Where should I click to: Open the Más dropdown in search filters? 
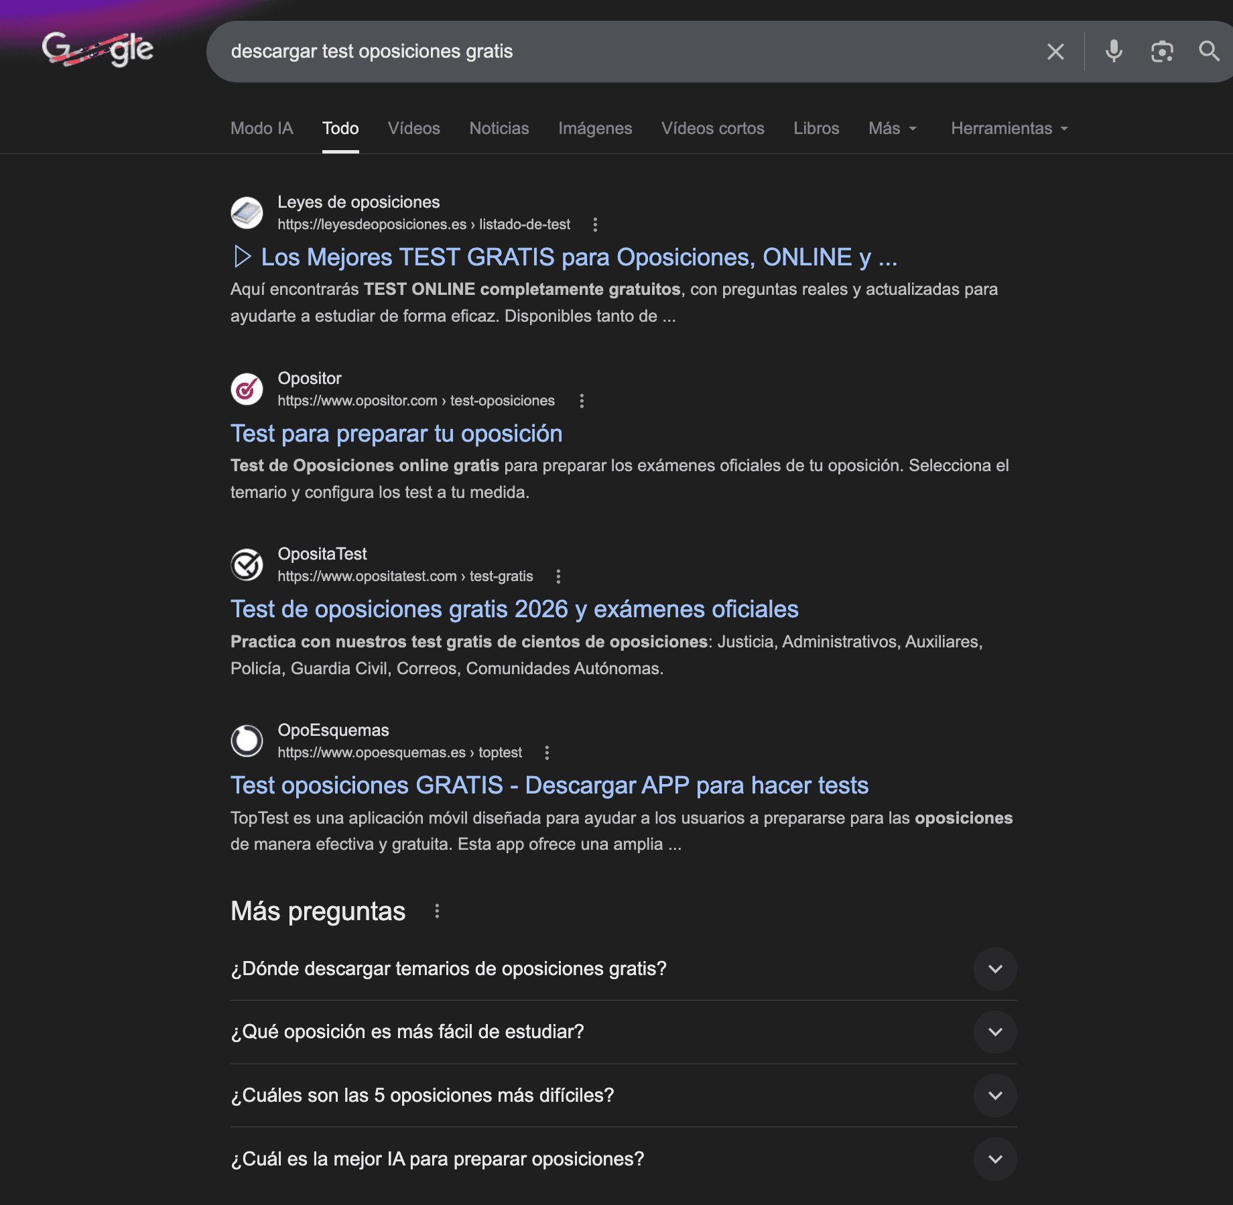(x=892, y=128)
